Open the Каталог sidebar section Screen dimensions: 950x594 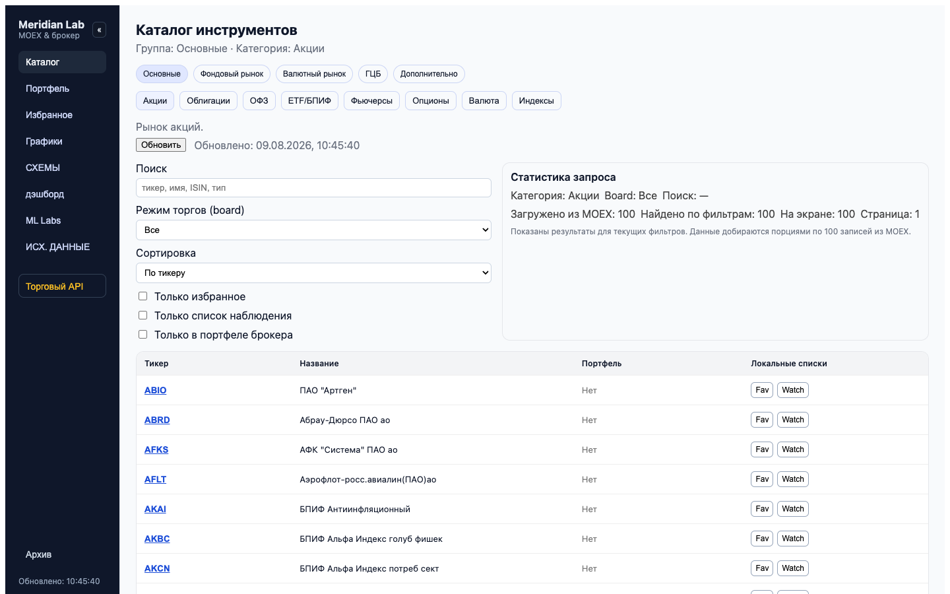(62, 62)
